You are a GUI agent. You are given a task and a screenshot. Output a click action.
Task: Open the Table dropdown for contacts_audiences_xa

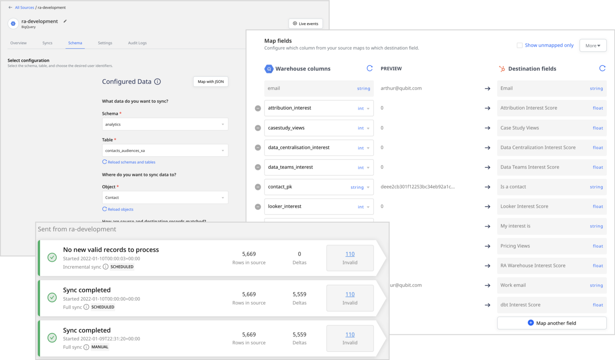pos(165,151)
